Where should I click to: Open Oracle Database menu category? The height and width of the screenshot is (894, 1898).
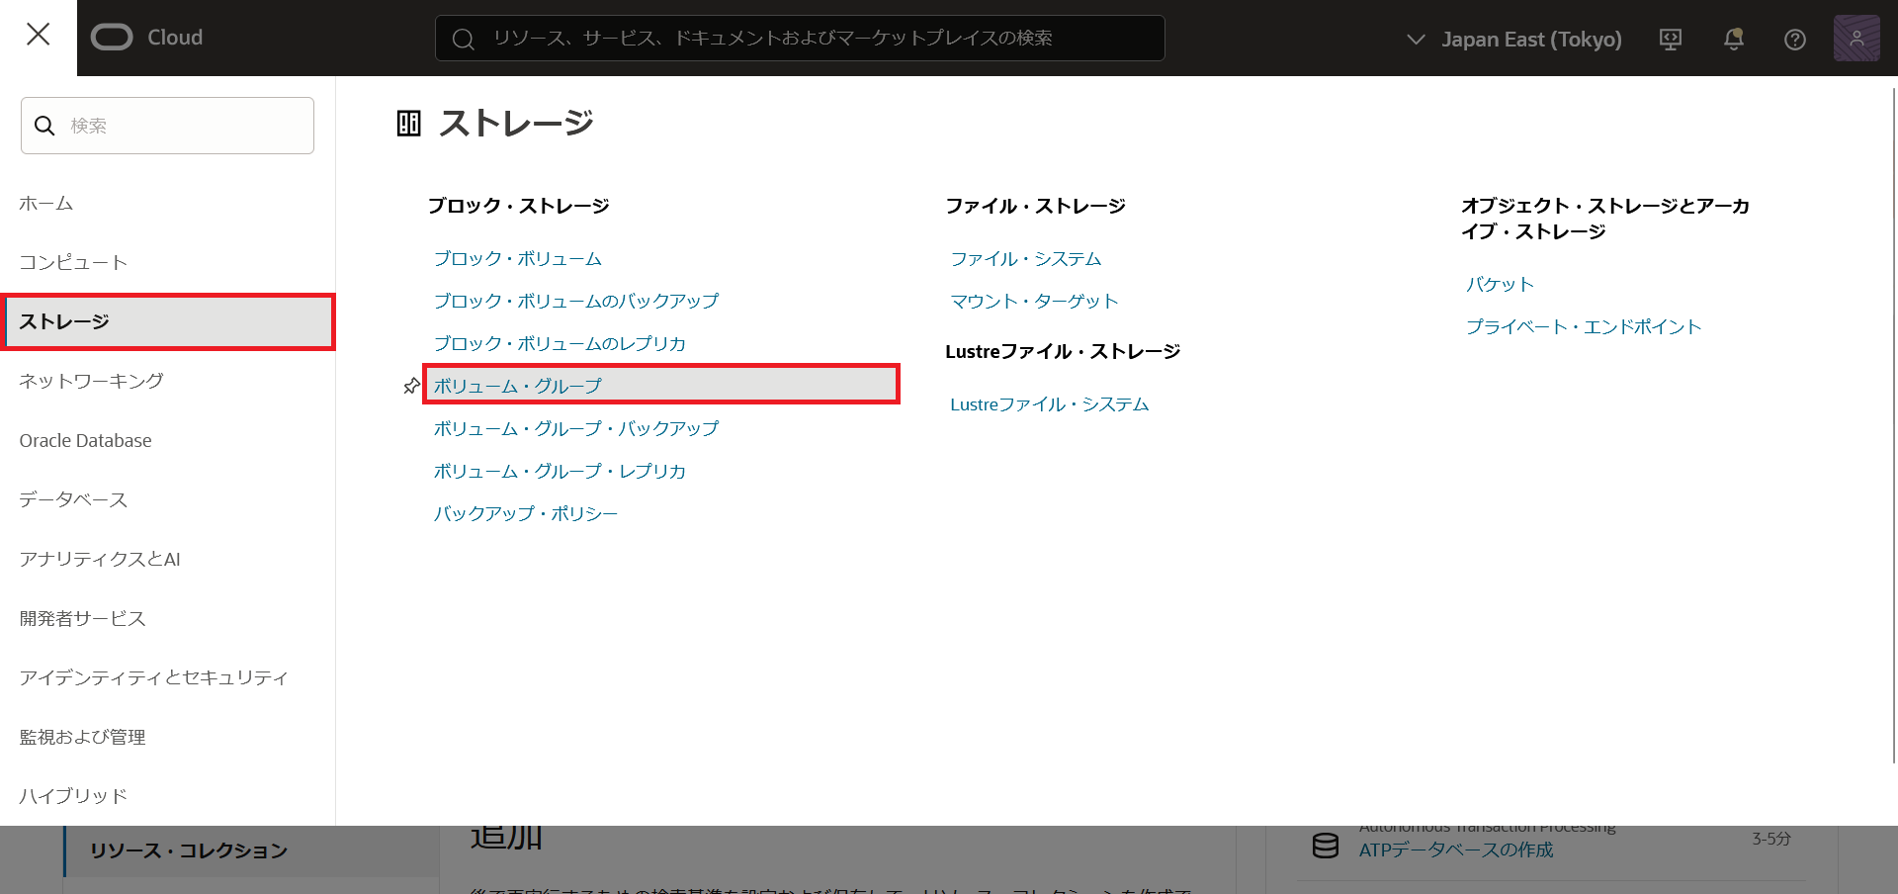click(x=85, y=440)
